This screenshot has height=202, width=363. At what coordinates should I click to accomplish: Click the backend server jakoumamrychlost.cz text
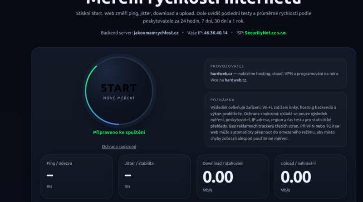(x=156, y=33)
